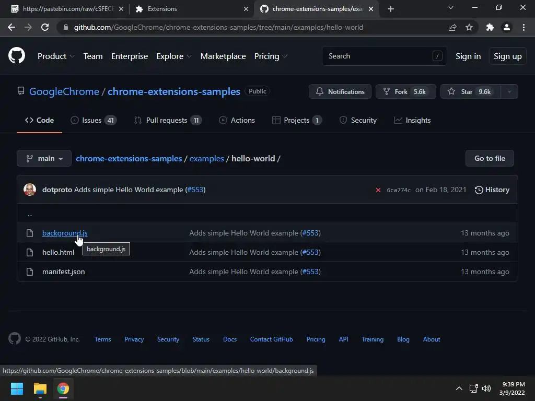Click the share page icon in address bar
This screenshot has width=535, height=401.
tap(452, 27)
